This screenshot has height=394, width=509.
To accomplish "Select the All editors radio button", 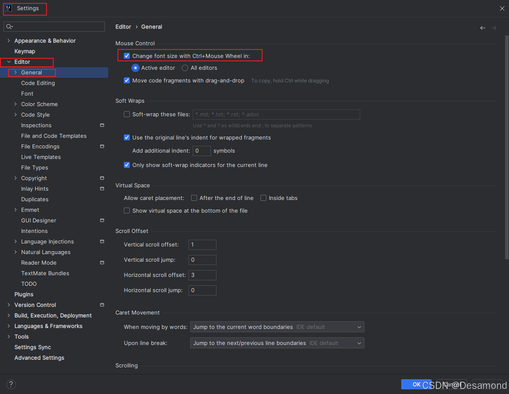I will coord(185,68).
